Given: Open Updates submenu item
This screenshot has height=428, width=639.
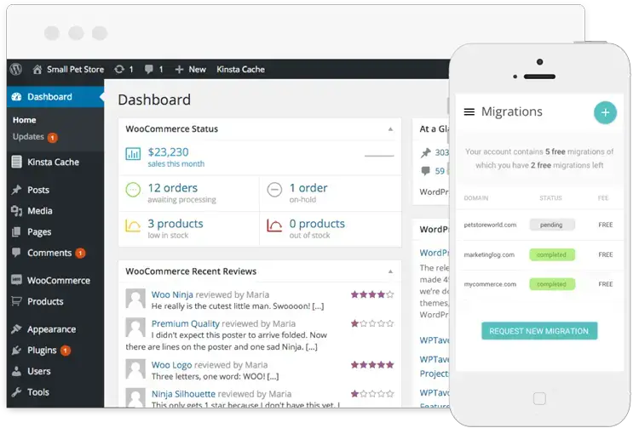Looking at the screenshot, I should (28, 137).
